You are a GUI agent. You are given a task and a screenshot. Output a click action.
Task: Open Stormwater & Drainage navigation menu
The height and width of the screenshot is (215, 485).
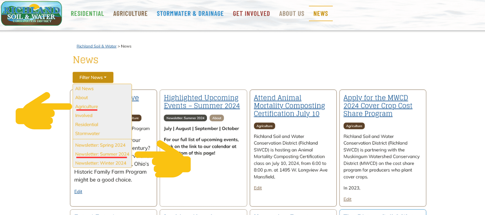coord(190,13)
